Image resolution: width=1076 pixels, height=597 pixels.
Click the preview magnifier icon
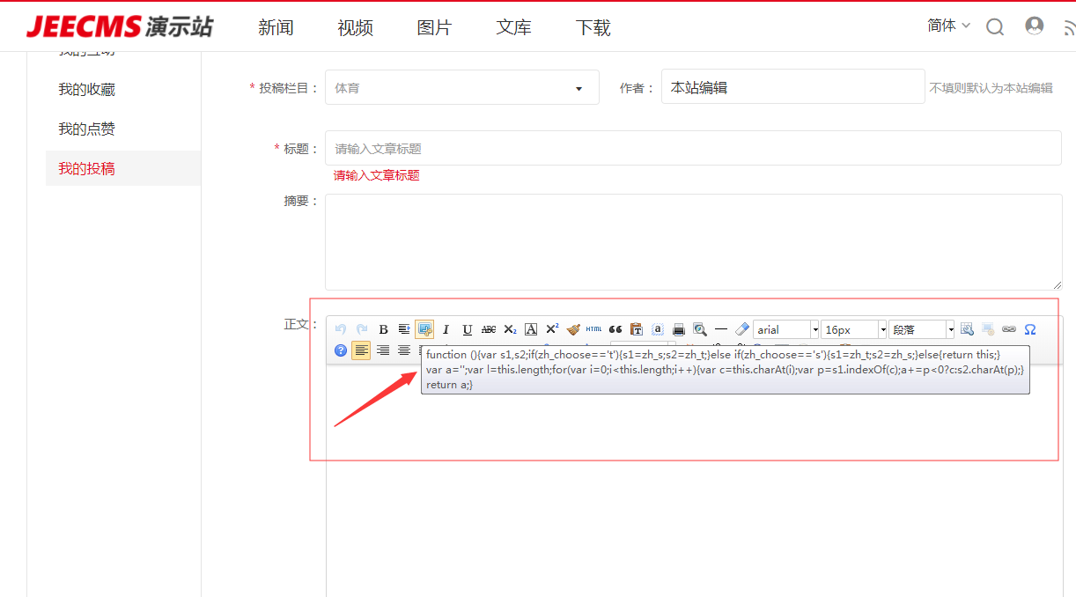(x=700, y=329)
